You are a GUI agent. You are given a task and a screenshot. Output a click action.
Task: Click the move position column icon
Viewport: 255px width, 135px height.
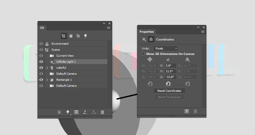(150, 59)
